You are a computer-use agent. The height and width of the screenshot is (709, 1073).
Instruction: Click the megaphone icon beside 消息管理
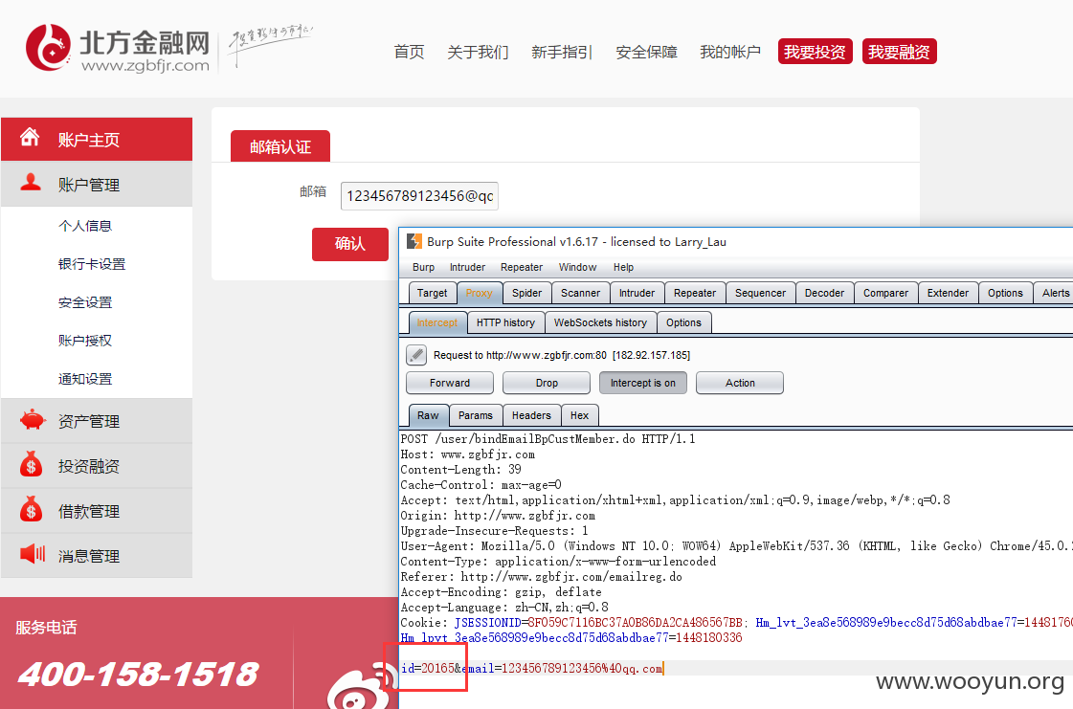33,554
